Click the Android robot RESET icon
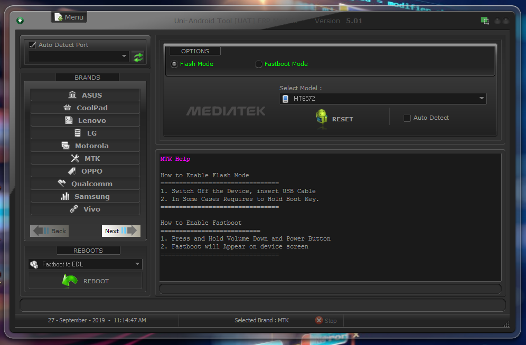The image size is (526, 345). point(322,117)
